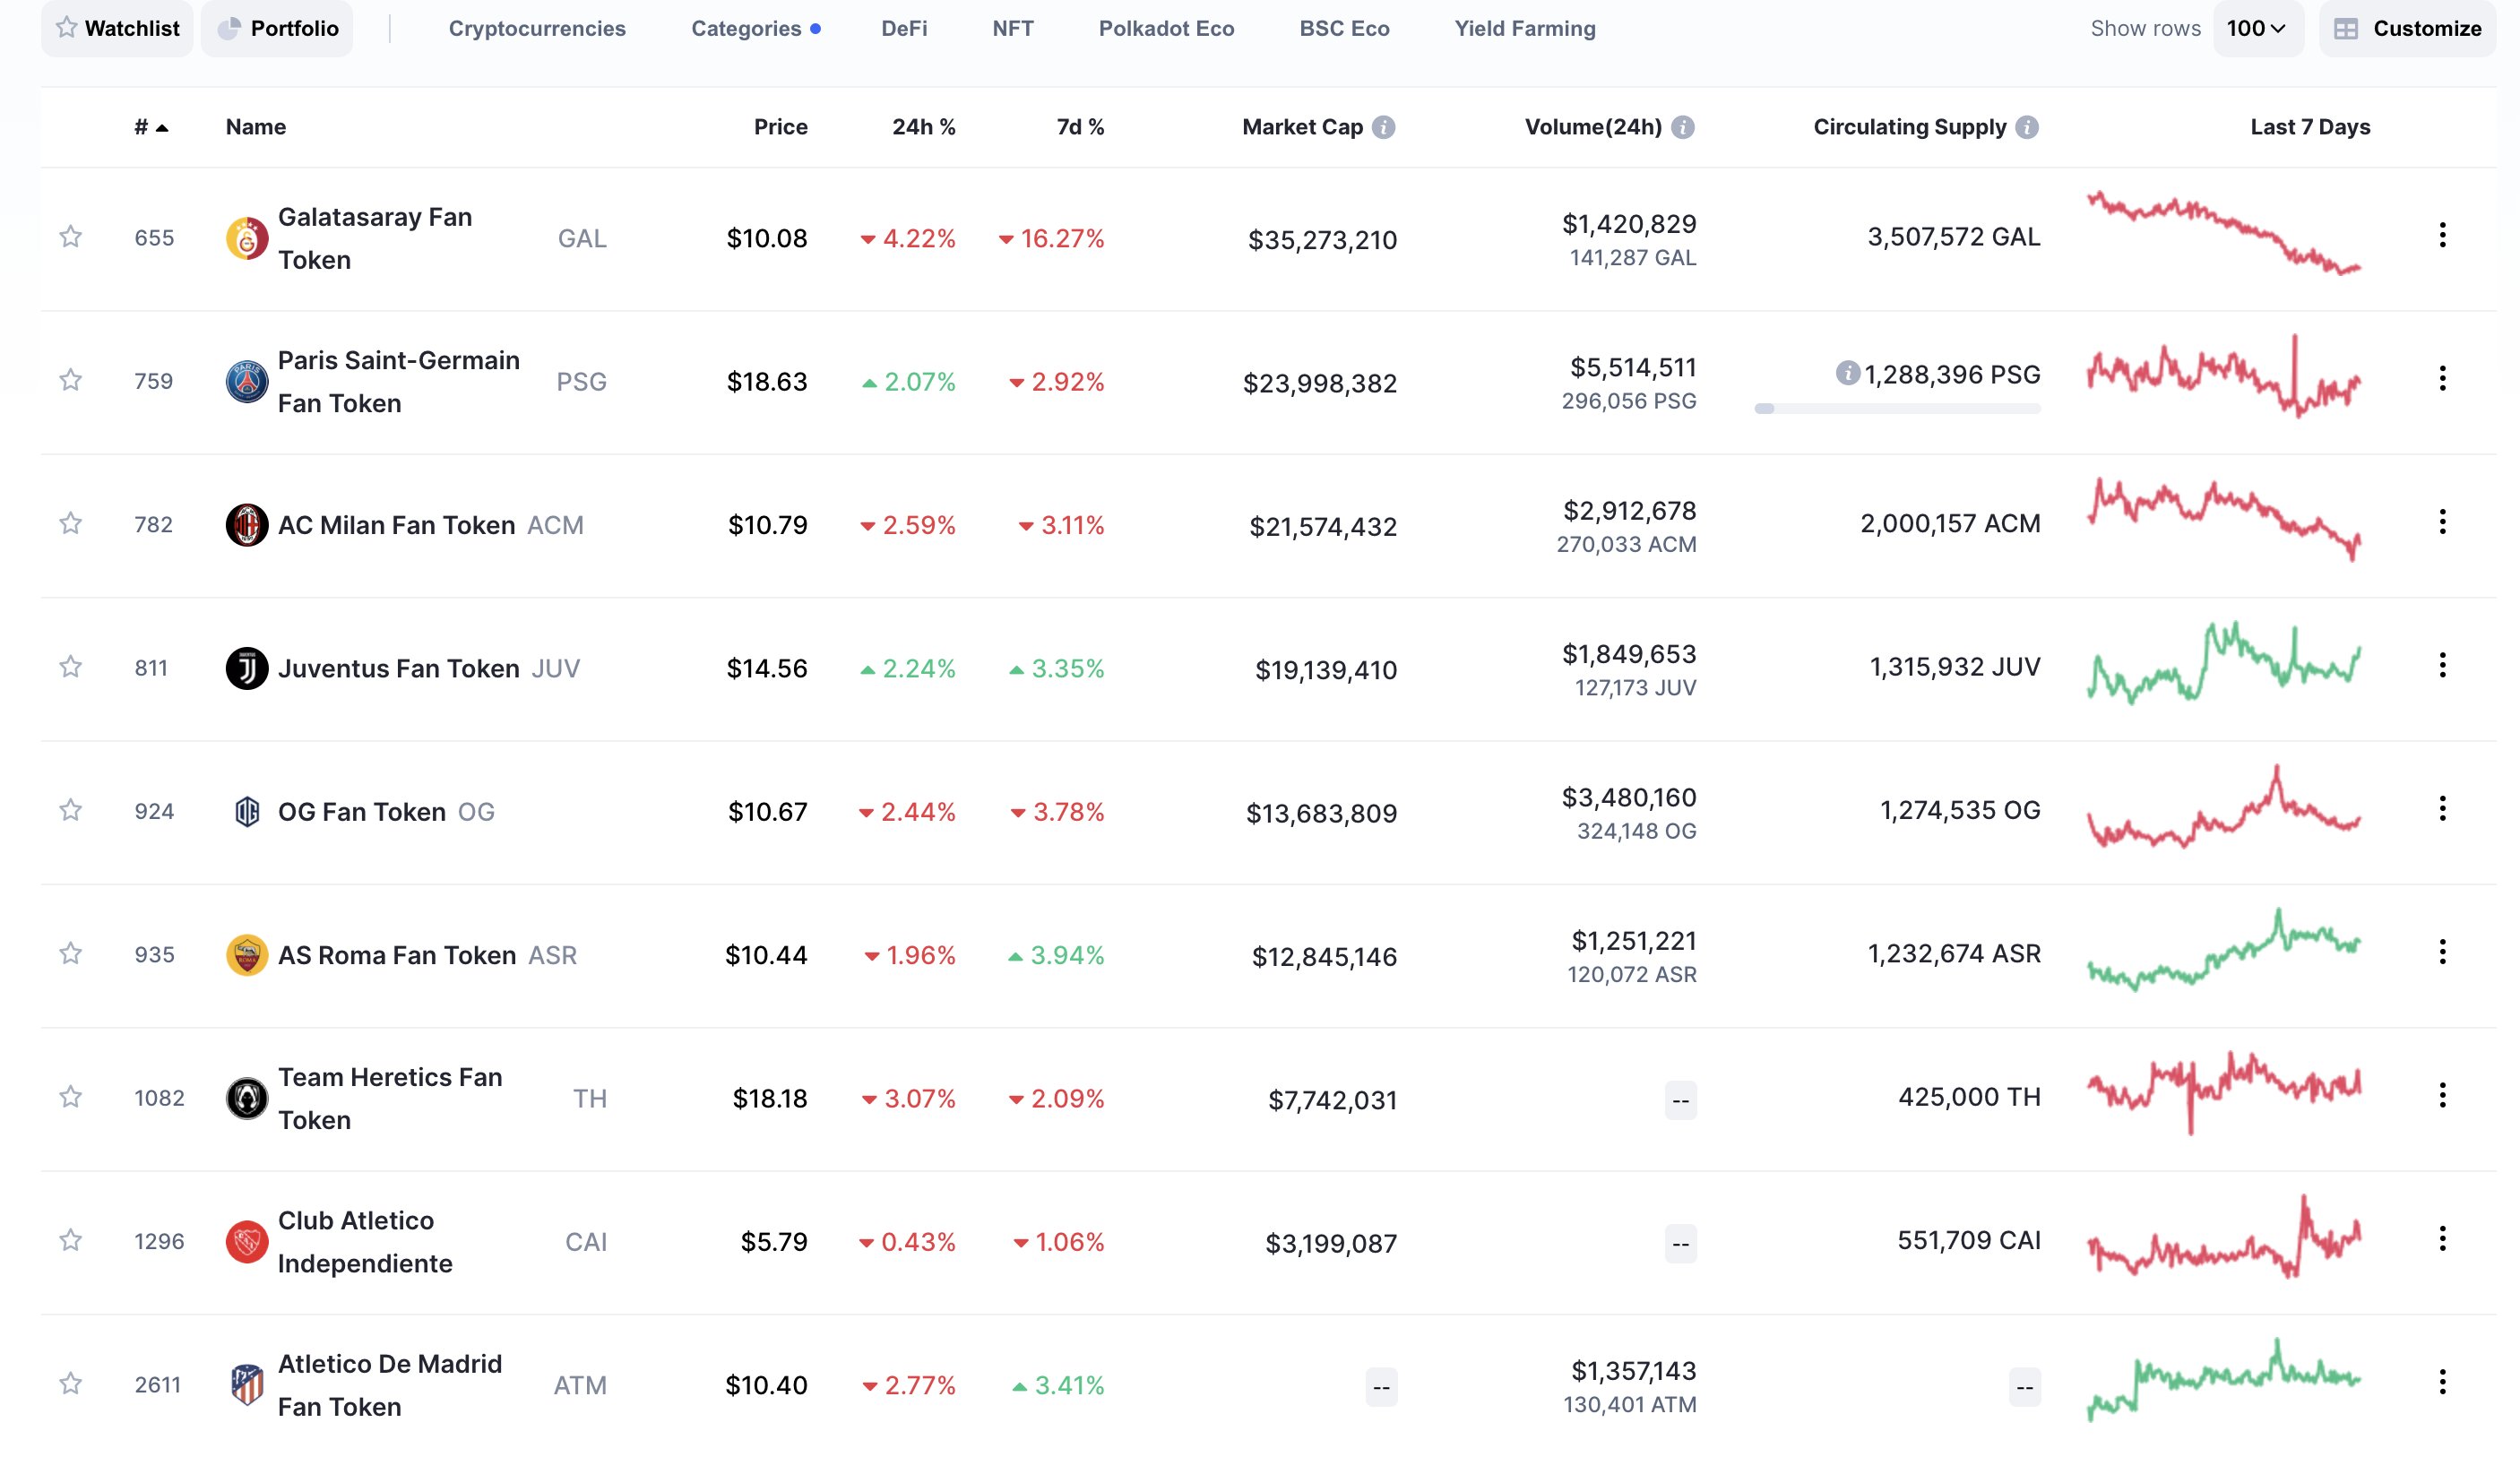This screenshot has width=2520, height=1457.
Task: Star the Galatasaray Fan Token row
Action: pos(70,237)
